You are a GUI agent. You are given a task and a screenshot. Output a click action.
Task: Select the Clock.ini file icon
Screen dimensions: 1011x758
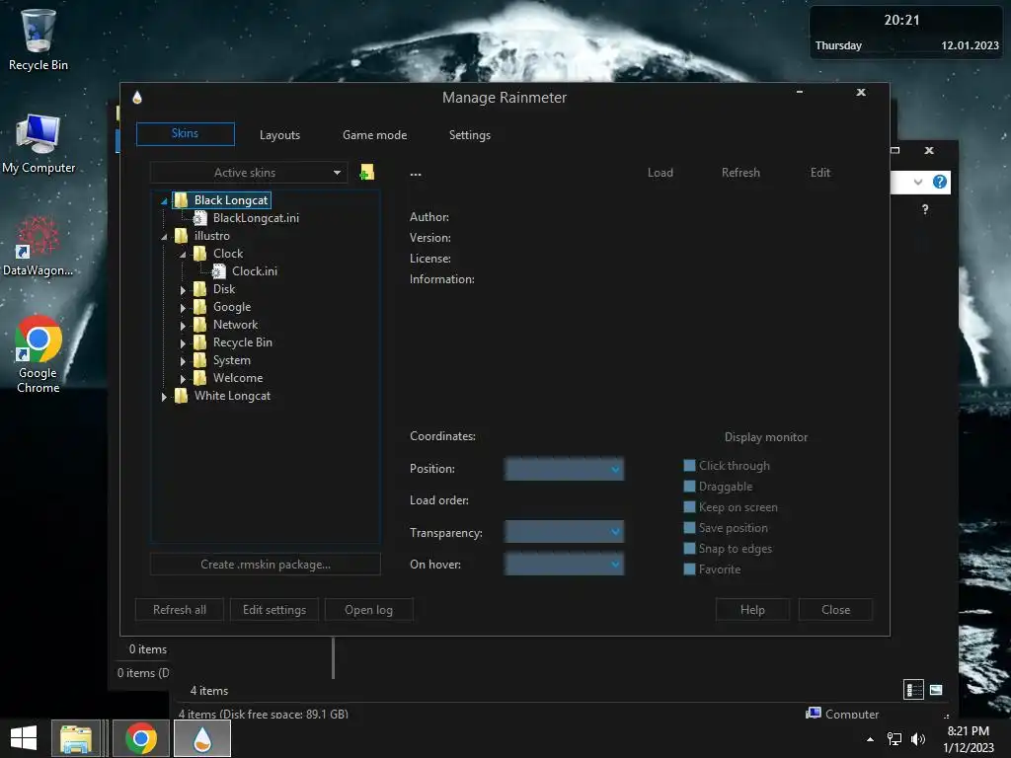[218, 271]
